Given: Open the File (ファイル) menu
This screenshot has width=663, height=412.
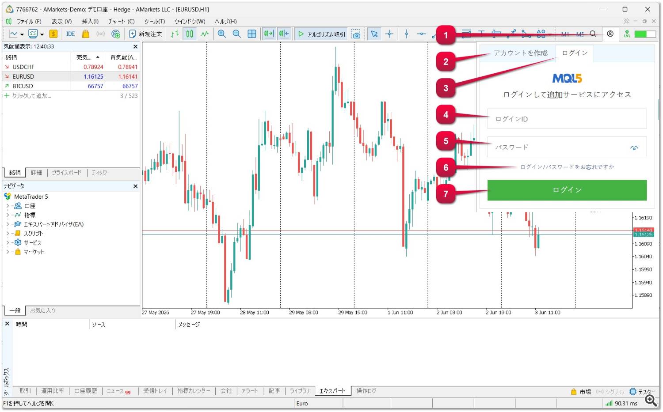Looking at the screenshot, I should pos(29,21).
